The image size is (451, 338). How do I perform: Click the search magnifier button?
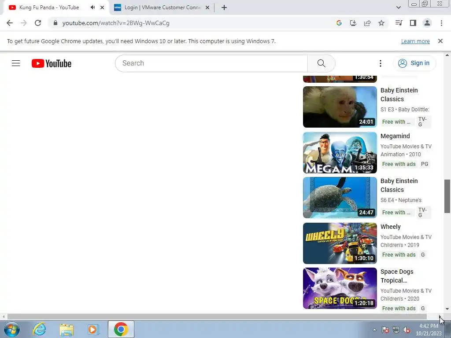321,63
